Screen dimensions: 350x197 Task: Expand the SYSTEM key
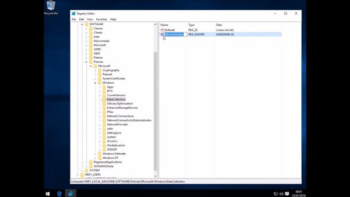[x=82, y=170]
